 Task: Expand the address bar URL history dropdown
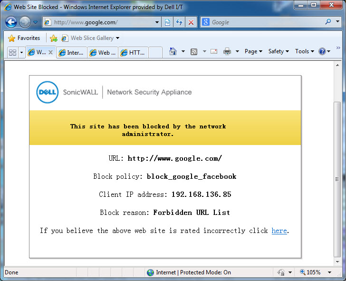pos(158,22)
